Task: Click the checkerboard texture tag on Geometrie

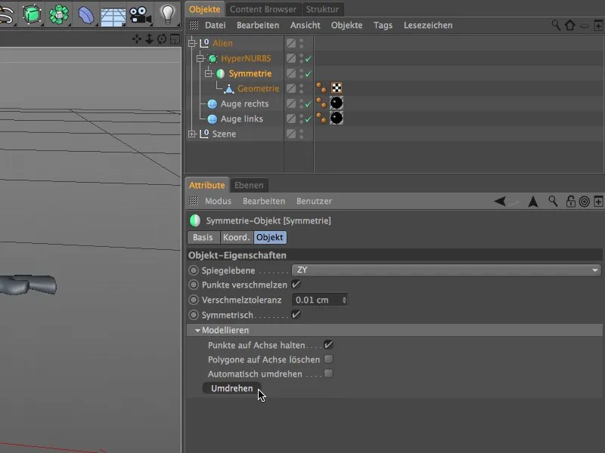Action: click(x=337, y=88)
